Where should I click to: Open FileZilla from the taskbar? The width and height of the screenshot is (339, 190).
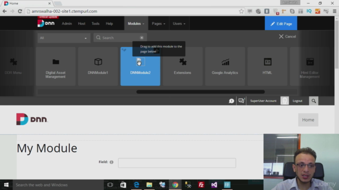(201, 185)
